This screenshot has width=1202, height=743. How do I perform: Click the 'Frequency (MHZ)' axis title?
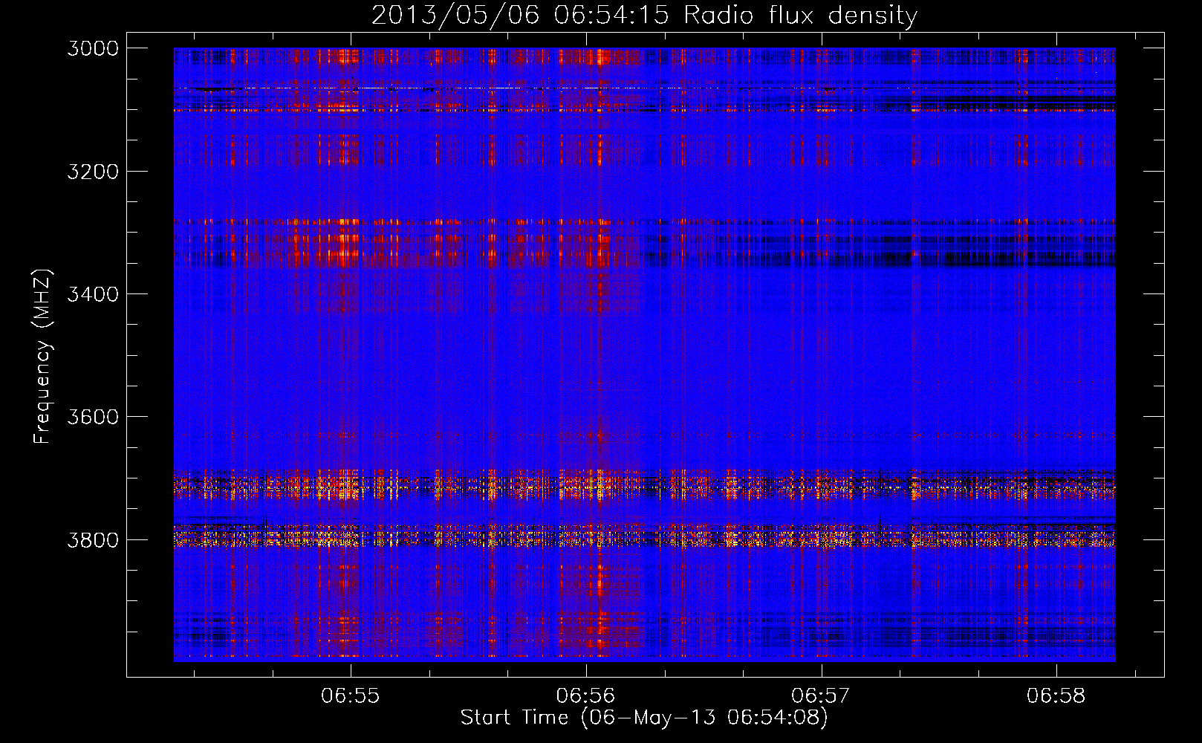(x=42, y=356)
